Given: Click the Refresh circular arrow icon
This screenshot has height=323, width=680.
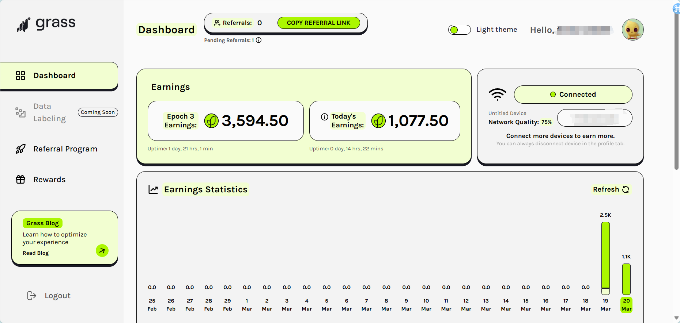Looking at the screenshot, I should click(x=626, y=189).
